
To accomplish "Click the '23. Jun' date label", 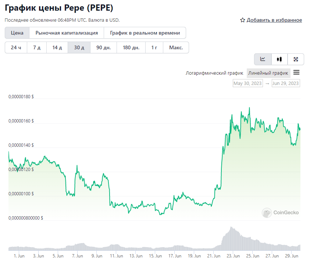I will (x=233, y=256).
